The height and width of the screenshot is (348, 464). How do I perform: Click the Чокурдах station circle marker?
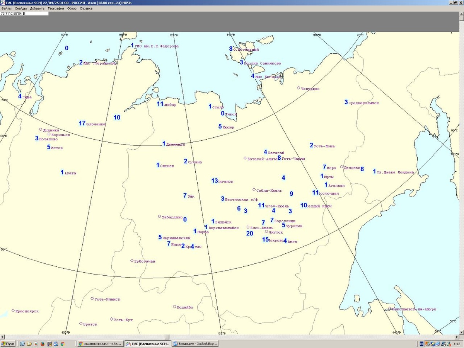tap(299, 88)
